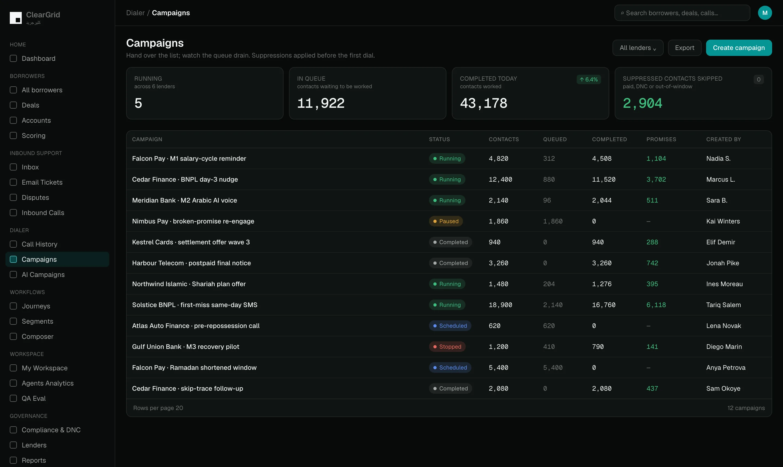Click the QA Eval sidebar icon

(x=13, y=398)
